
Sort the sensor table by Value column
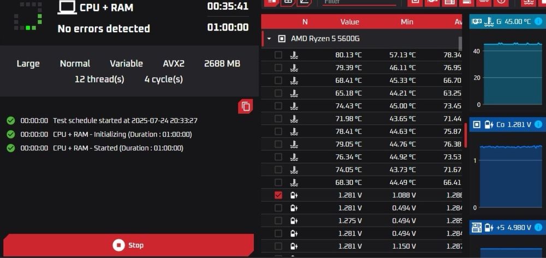[349, 22]
